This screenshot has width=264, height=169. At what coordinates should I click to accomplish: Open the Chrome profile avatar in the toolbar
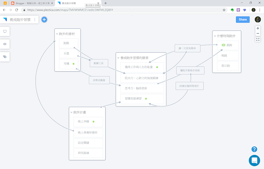click(253, 10)
